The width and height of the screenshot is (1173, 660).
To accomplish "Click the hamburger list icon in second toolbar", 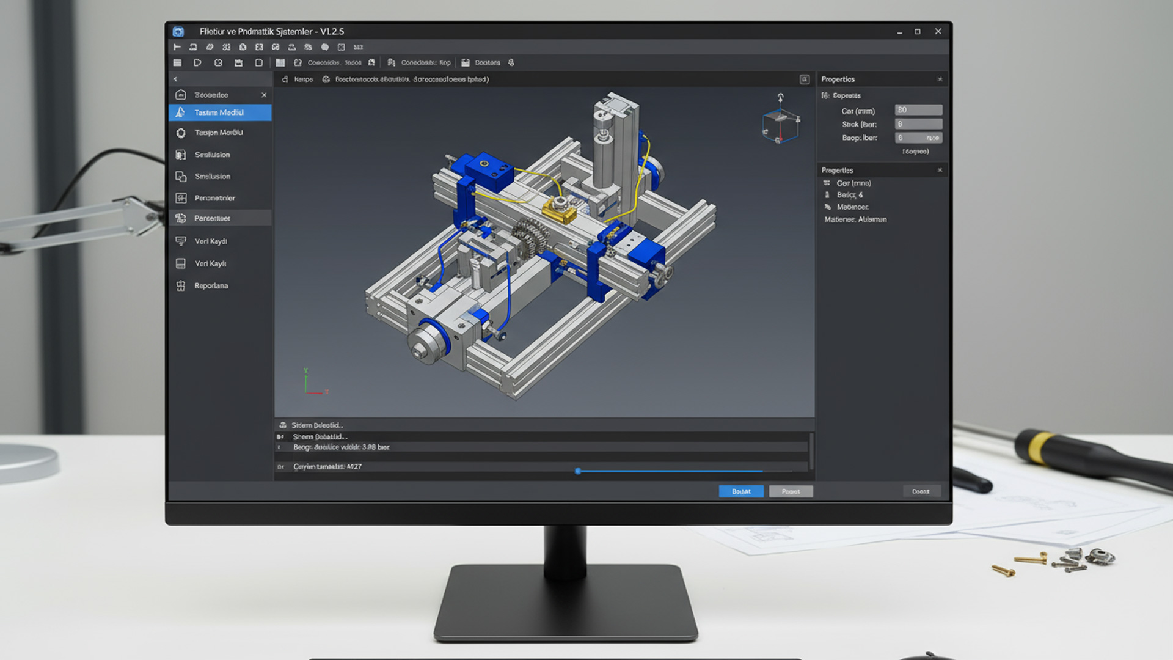I will [177, 63].
